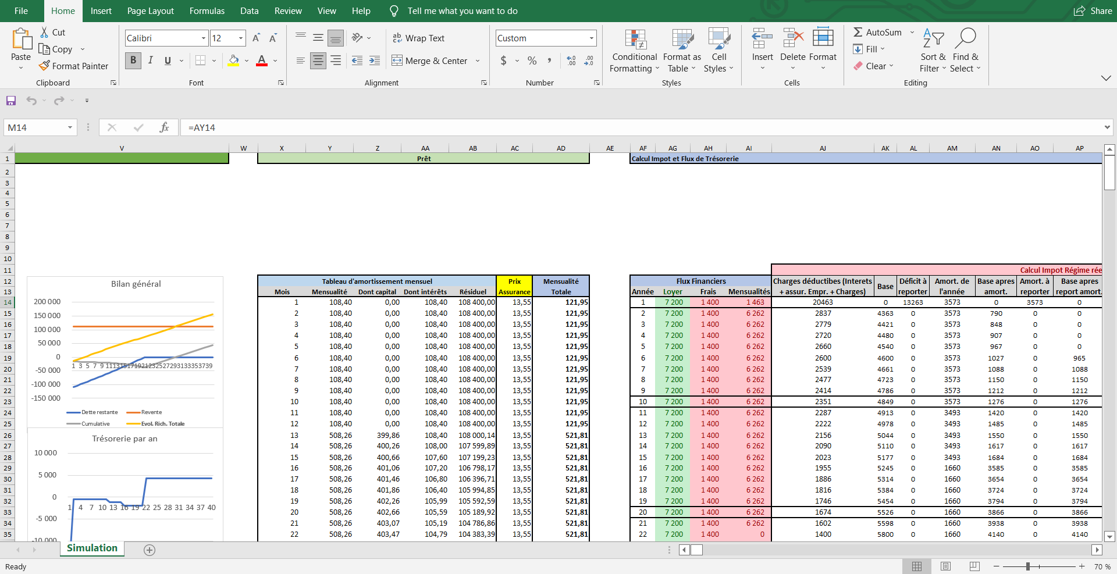Open the Name Box dropdown arrow
This screenshot has width=1117, height=574.
coord(70,127)
